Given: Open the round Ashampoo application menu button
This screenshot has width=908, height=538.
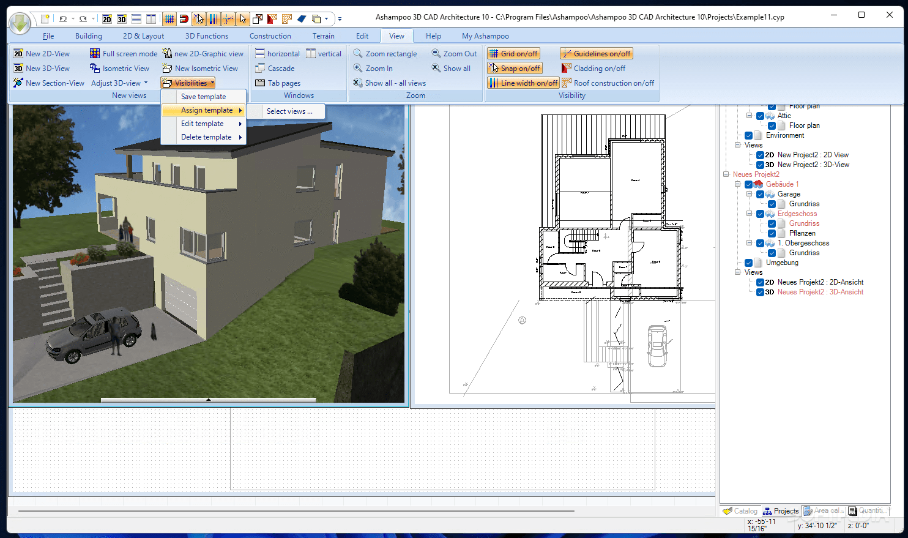Looking at the screenshot, I should click(21, 23).
